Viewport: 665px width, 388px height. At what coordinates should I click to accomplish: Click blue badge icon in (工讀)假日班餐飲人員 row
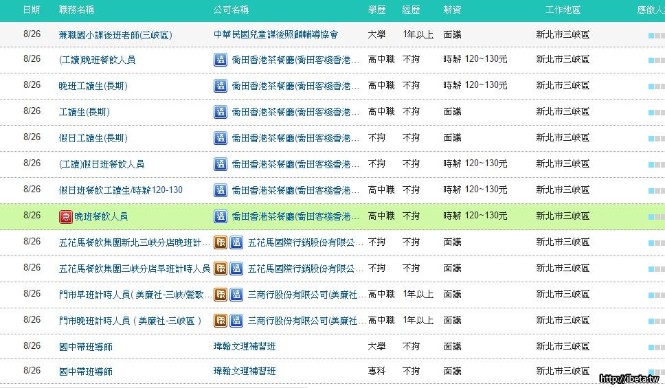pyautogui.click(x=221, y=164)
